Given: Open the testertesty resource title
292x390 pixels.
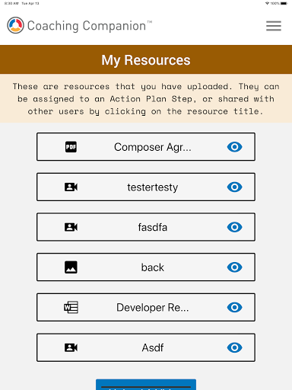Looking at the screenshot, I should pos(153,187).
